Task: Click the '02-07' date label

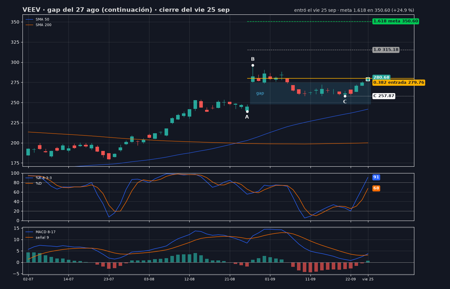Action: point(28,279)
